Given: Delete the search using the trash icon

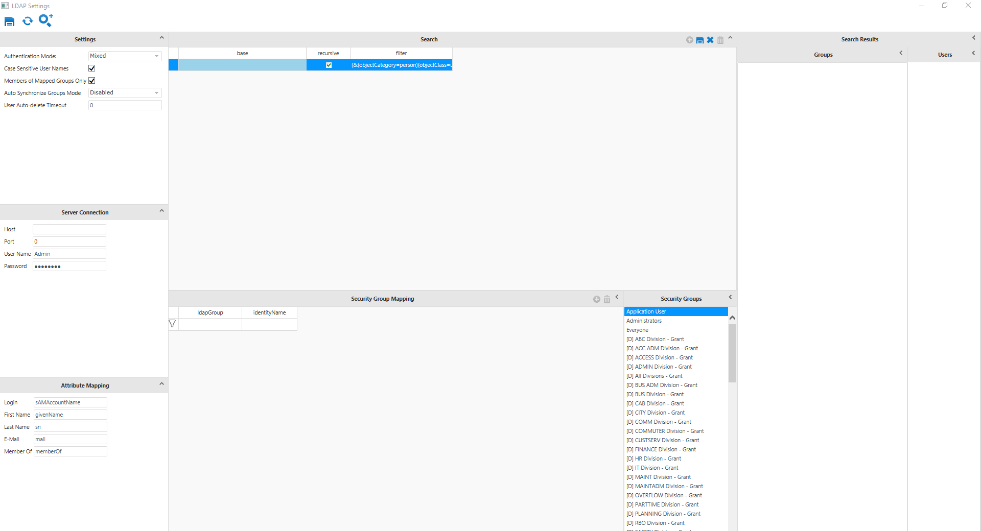Looking at the screenshot, I should pos(720,40).
